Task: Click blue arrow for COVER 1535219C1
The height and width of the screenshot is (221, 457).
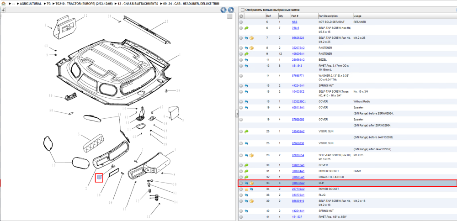Action: tap(246, 102)
